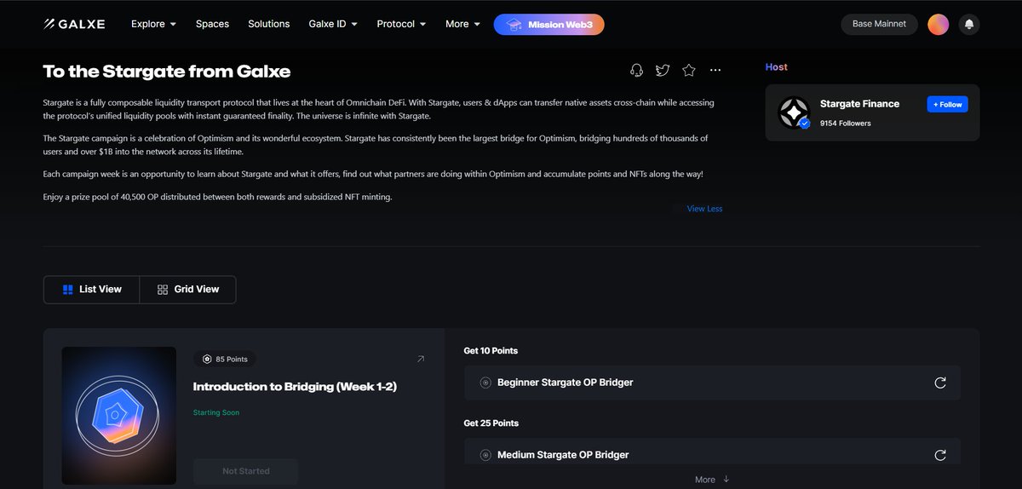1022x489 pixels.
Task: Switch to List View
Action: (x=92, y=290)
